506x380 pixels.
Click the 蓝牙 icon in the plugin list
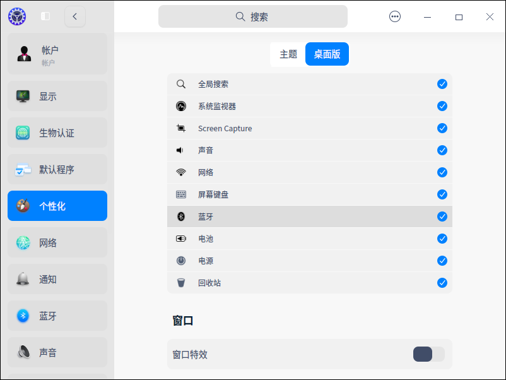coord(181,217)
